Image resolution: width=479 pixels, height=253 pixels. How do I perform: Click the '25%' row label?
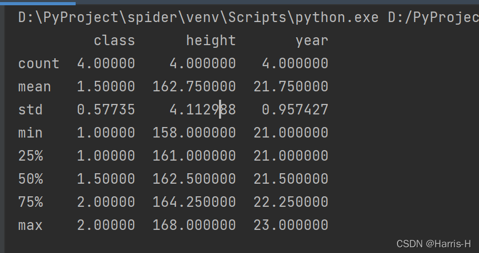tap(30, 156)
